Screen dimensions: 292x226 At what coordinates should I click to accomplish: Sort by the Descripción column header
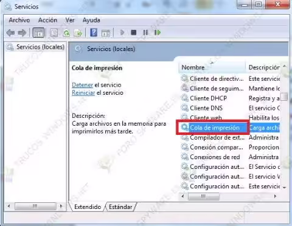tap(263, 67)
